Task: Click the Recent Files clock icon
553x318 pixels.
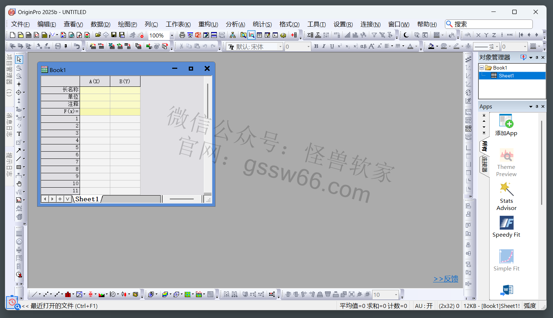Action: click(x=12, y=302)
